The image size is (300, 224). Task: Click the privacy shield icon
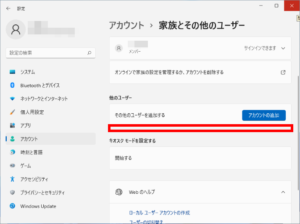point(13,192)
